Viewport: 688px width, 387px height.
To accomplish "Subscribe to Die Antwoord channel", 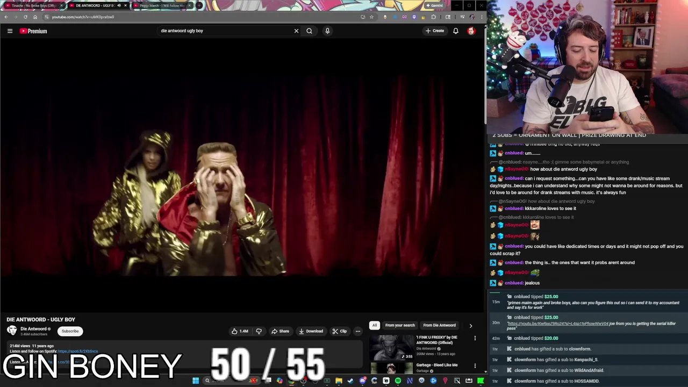I will [x=70, y=331].
